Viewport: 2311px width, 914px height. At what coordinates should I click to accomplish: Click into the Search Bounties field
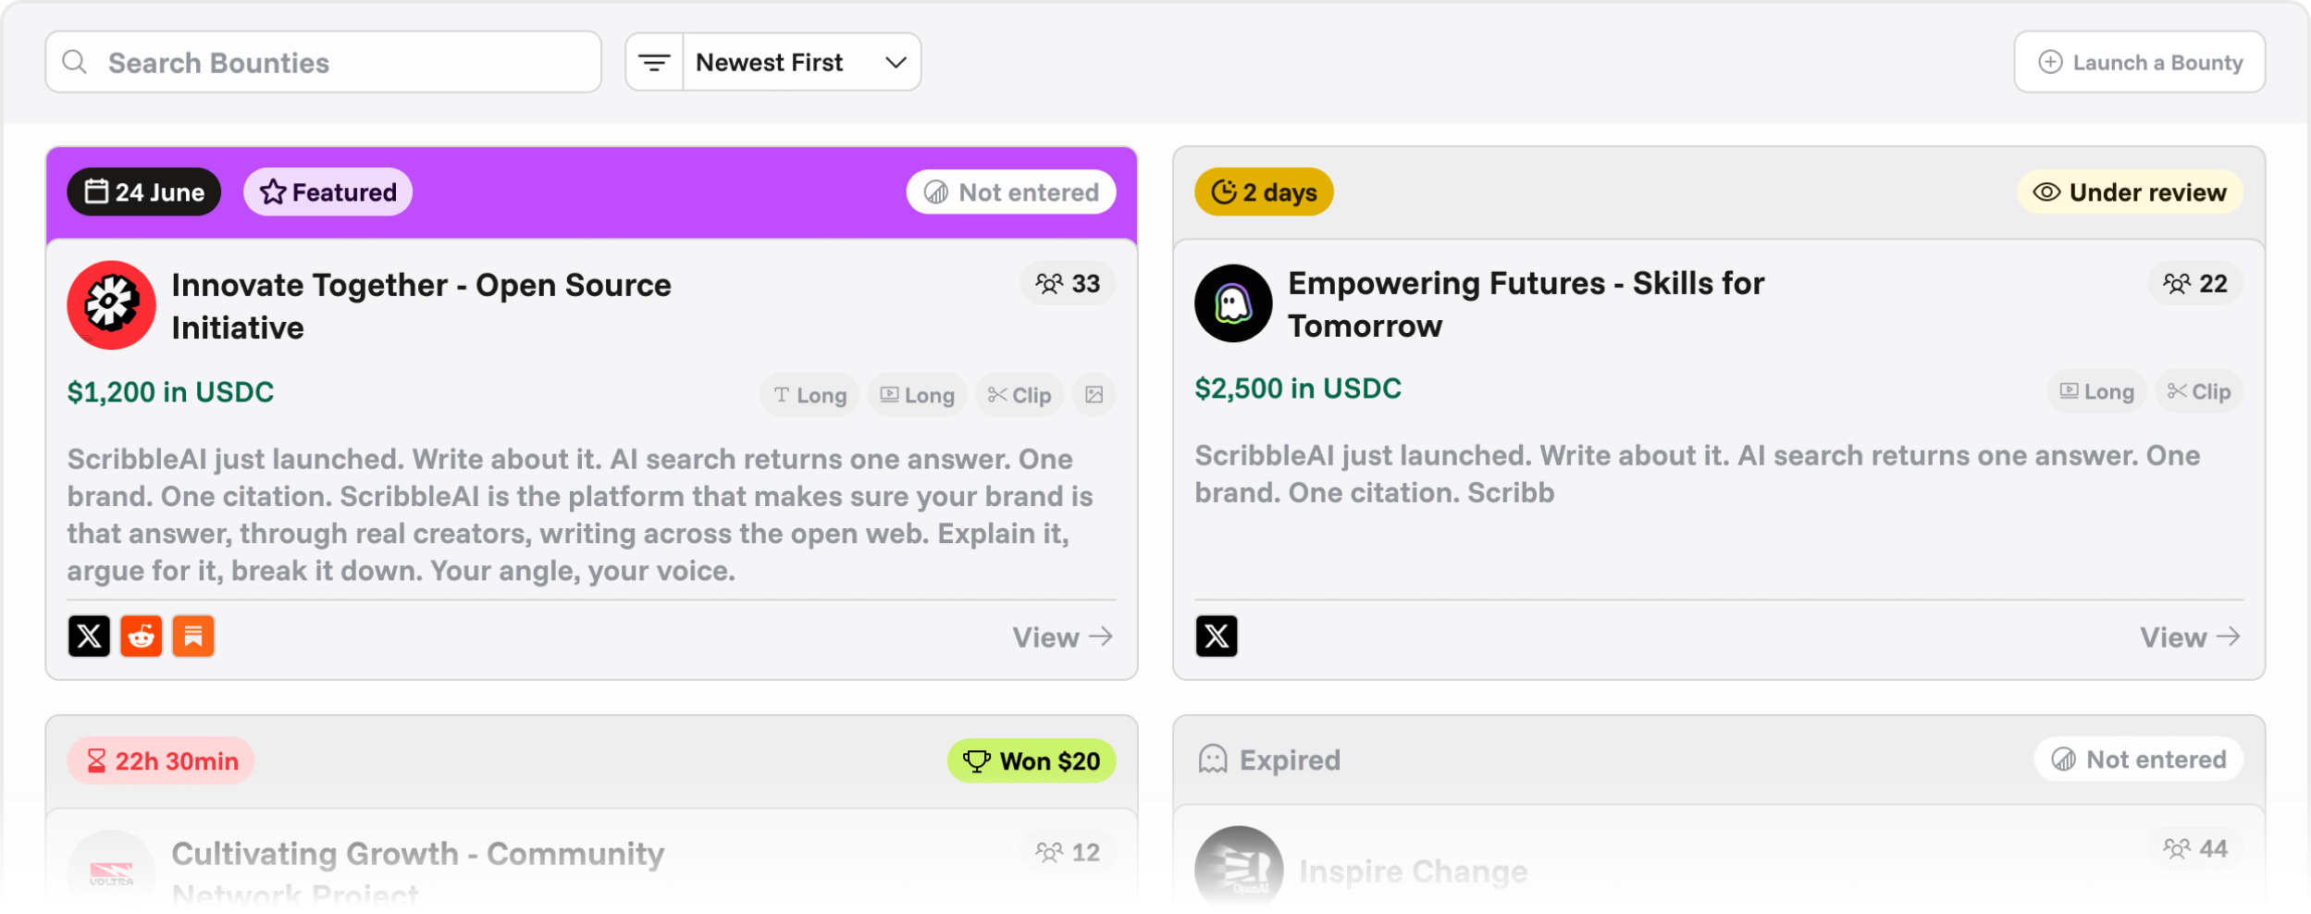[323, 62]
